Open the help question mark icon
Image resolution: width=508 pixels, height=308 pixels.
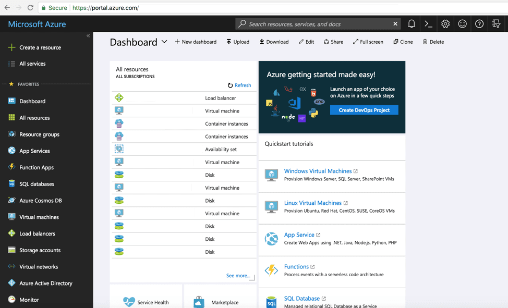[479, 23]
